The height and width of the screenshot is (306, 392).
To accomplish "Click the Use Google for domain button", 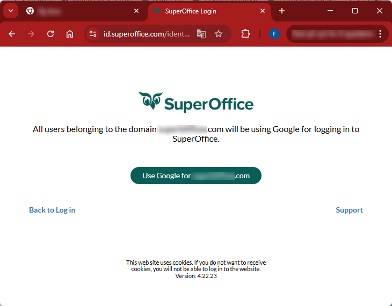I will [x=196, y=176].
